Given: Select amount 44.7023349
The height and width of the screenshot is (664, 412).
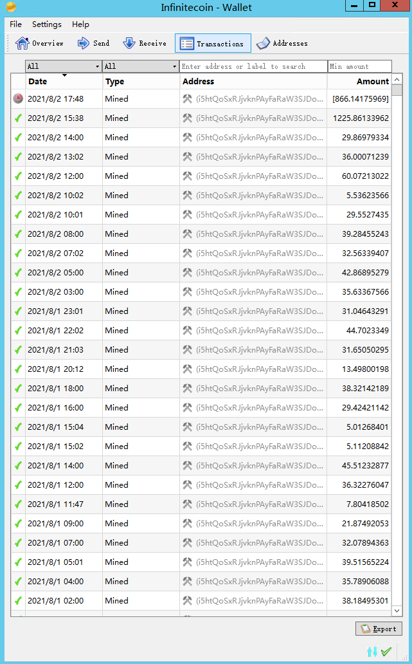Looking at the screenshot, I should (368, 330).
